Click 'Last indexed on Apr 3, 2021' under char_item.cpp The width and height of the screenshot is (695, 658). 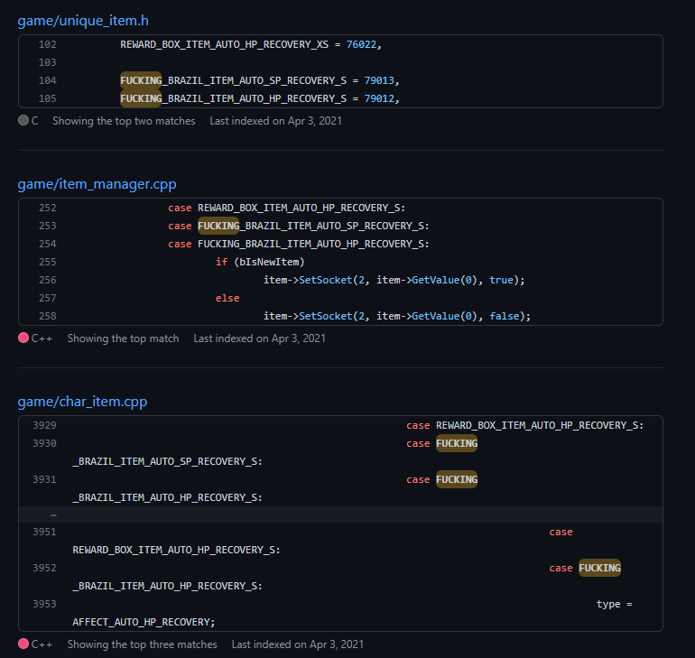(x=298, y=644)
